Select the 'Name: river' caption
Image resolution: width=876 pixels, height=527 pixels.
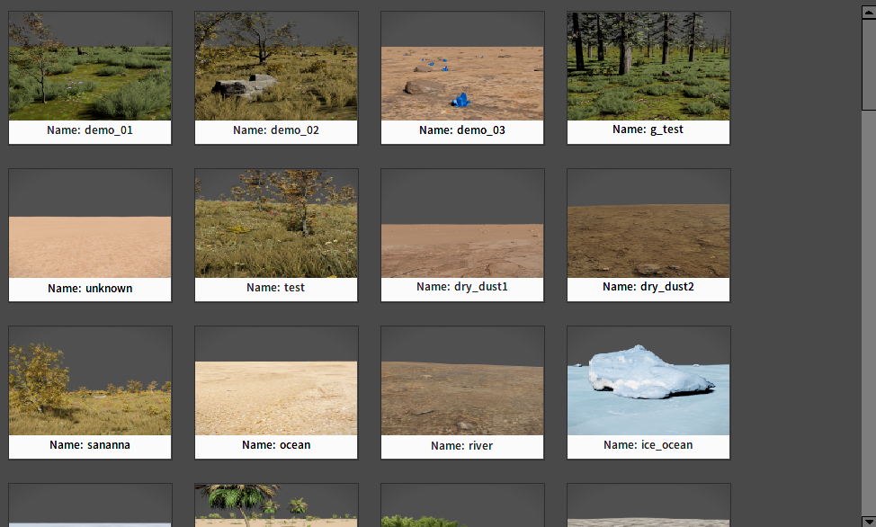462,446
